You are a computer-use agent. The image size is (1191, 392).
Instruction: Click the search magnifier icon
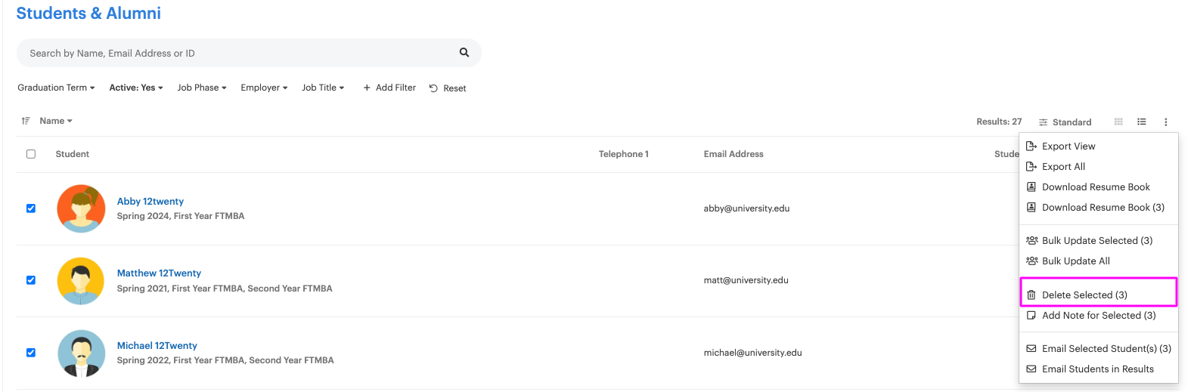(464, 53)
